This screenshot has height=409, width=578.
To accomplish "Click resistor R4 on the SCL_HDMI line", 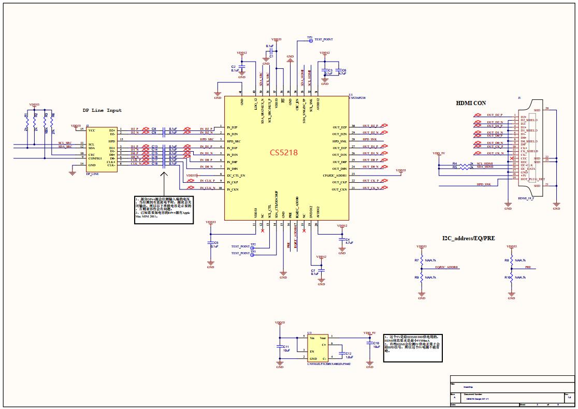I will [x=464, y=165].
